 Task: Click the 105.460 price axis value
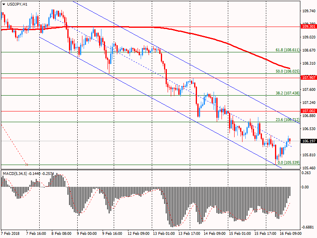coord(309,168)
